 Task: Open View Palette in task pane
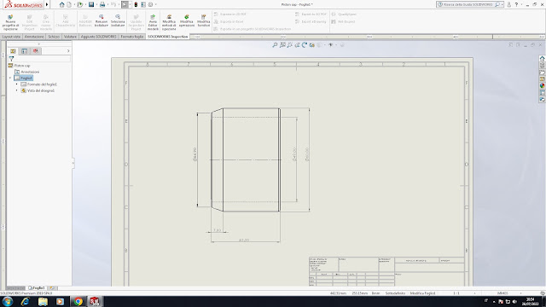(542, 79)
